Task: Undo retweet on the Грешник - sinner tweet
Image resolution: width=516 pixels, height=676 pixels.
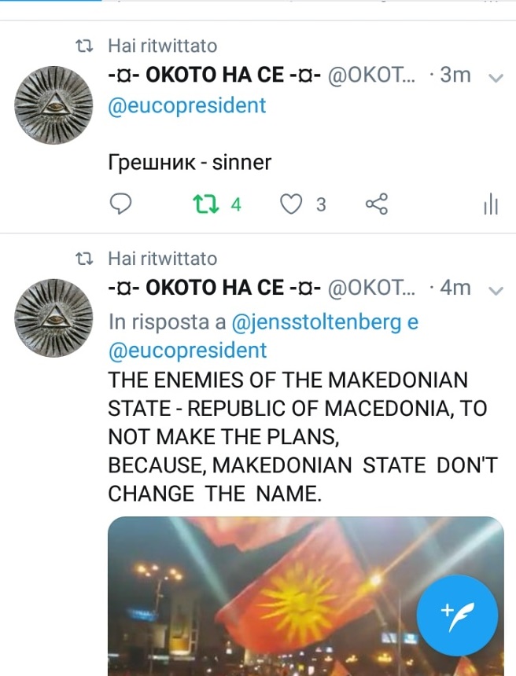Action: 206,204
